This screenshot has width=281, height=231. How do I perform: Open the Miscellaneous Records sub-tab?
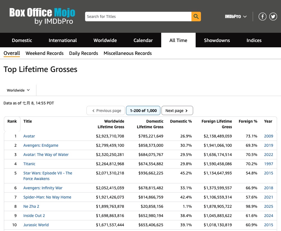[x=128, y=53]
